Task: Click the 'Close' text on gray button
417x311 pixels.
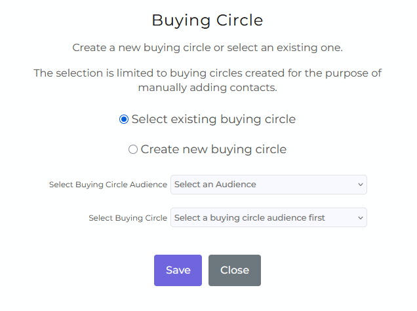Action: (235, 270)
